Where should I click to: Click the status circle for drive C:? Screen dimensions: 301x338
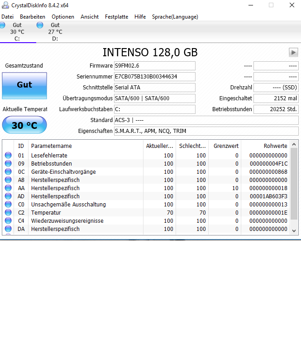click(x=2, y=25)
